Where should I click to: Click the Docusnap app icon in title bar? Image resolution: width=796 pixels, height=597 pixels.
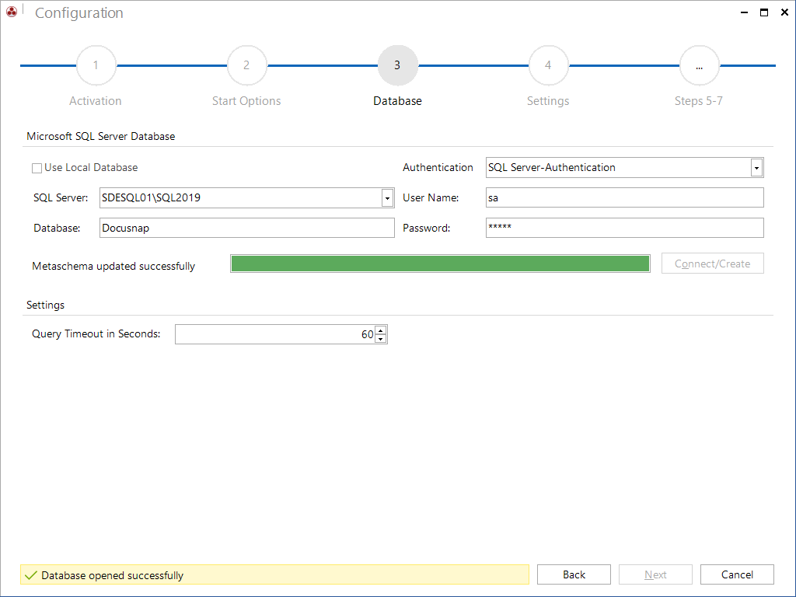click(x=12, y=11)
